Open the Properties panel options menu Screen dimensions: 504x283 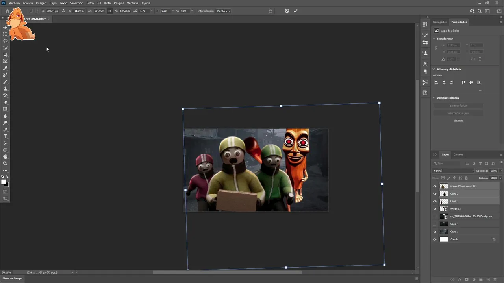coord(501,22)
